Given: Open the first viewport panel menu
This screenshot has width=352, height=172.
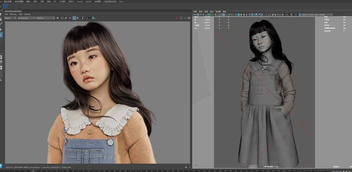Looking at the screenshot, I should click(195, 12).
